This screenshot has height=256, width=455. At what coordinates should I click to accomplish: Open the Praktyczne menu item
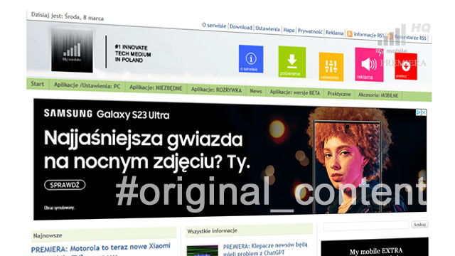tap(339, 94)
